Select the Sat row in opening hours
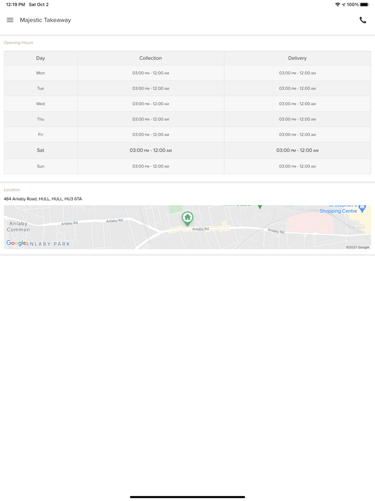The height and width of the screenshot is (501, 375). pyautogui.click(x=41, y=150)
